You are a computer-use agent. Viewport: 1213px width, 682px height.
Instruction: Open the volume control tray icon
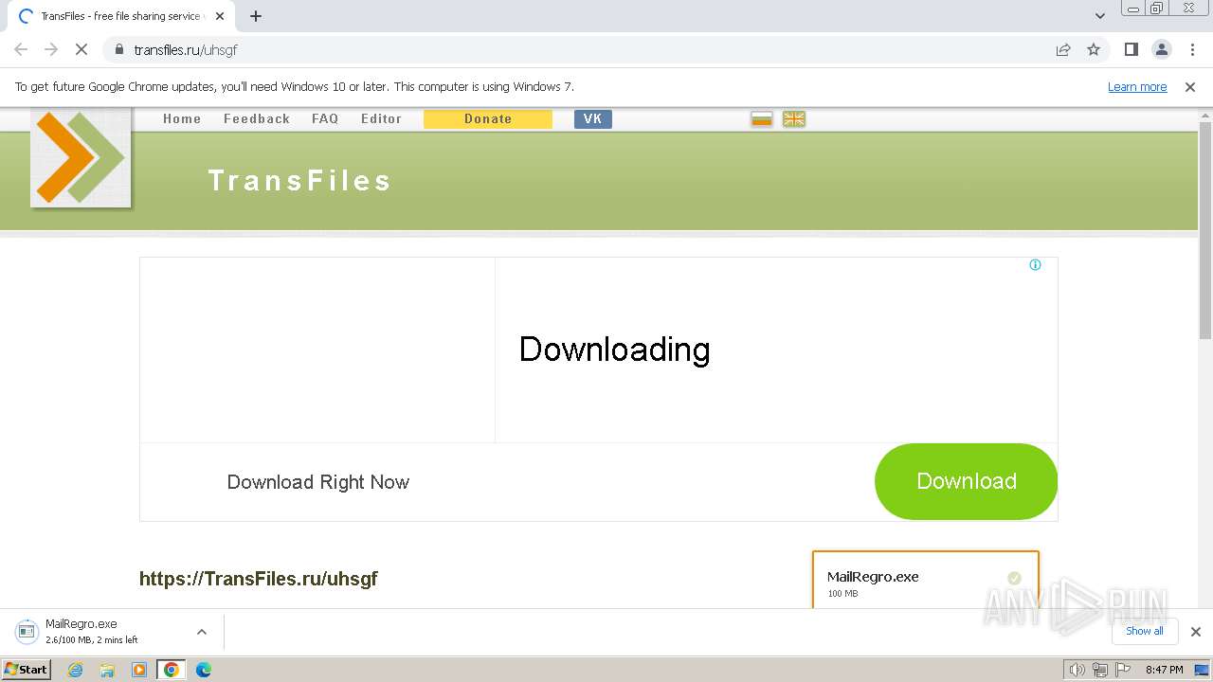[x=1077, y=670]
